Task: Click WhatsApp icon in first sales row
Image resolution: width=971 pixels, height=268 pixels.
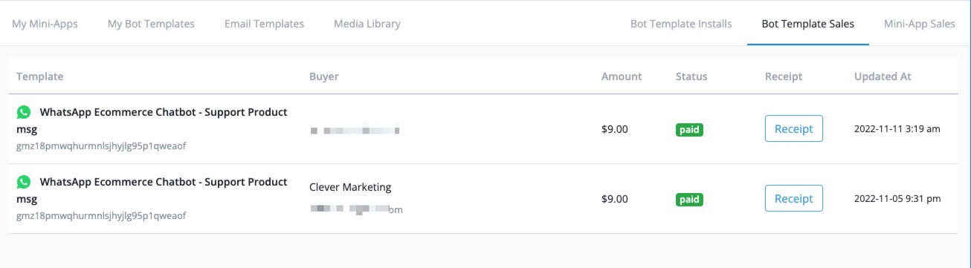Action: click(x=24, y=112)
